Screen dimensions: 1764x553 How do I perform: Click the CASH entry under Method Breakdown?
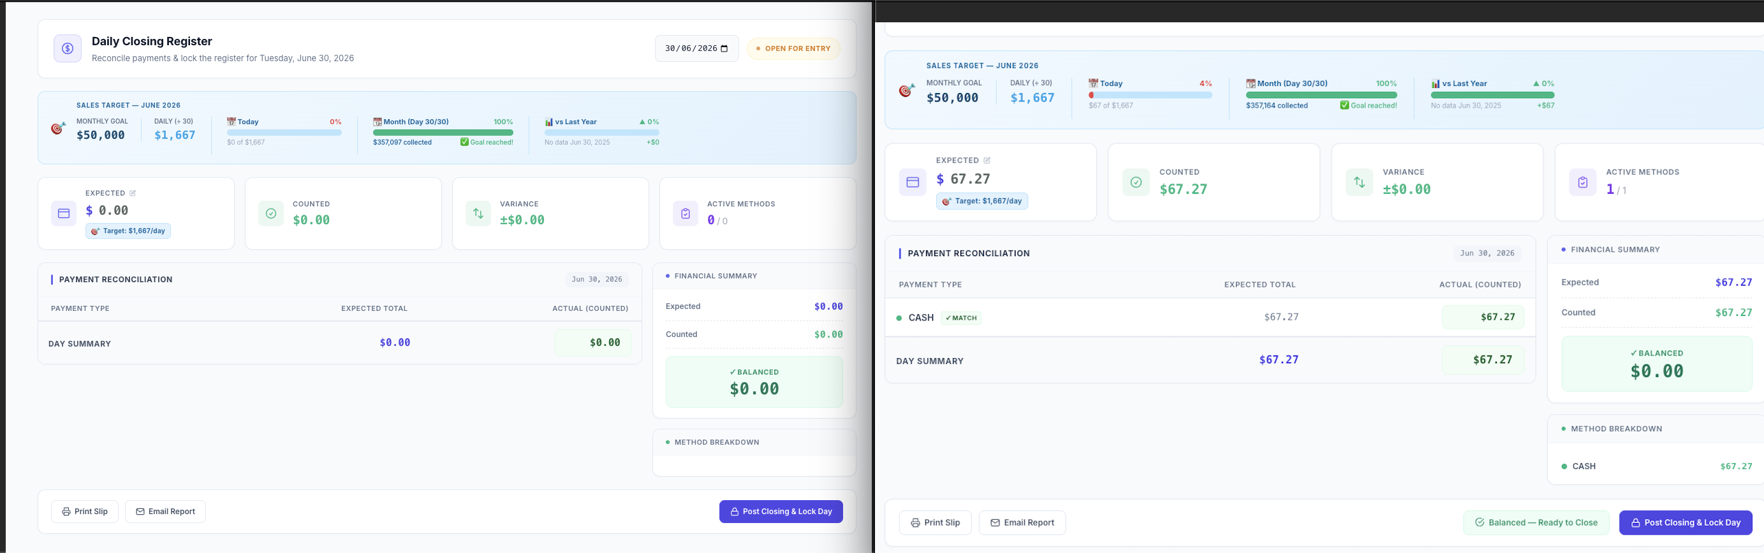coord(1656,466)
